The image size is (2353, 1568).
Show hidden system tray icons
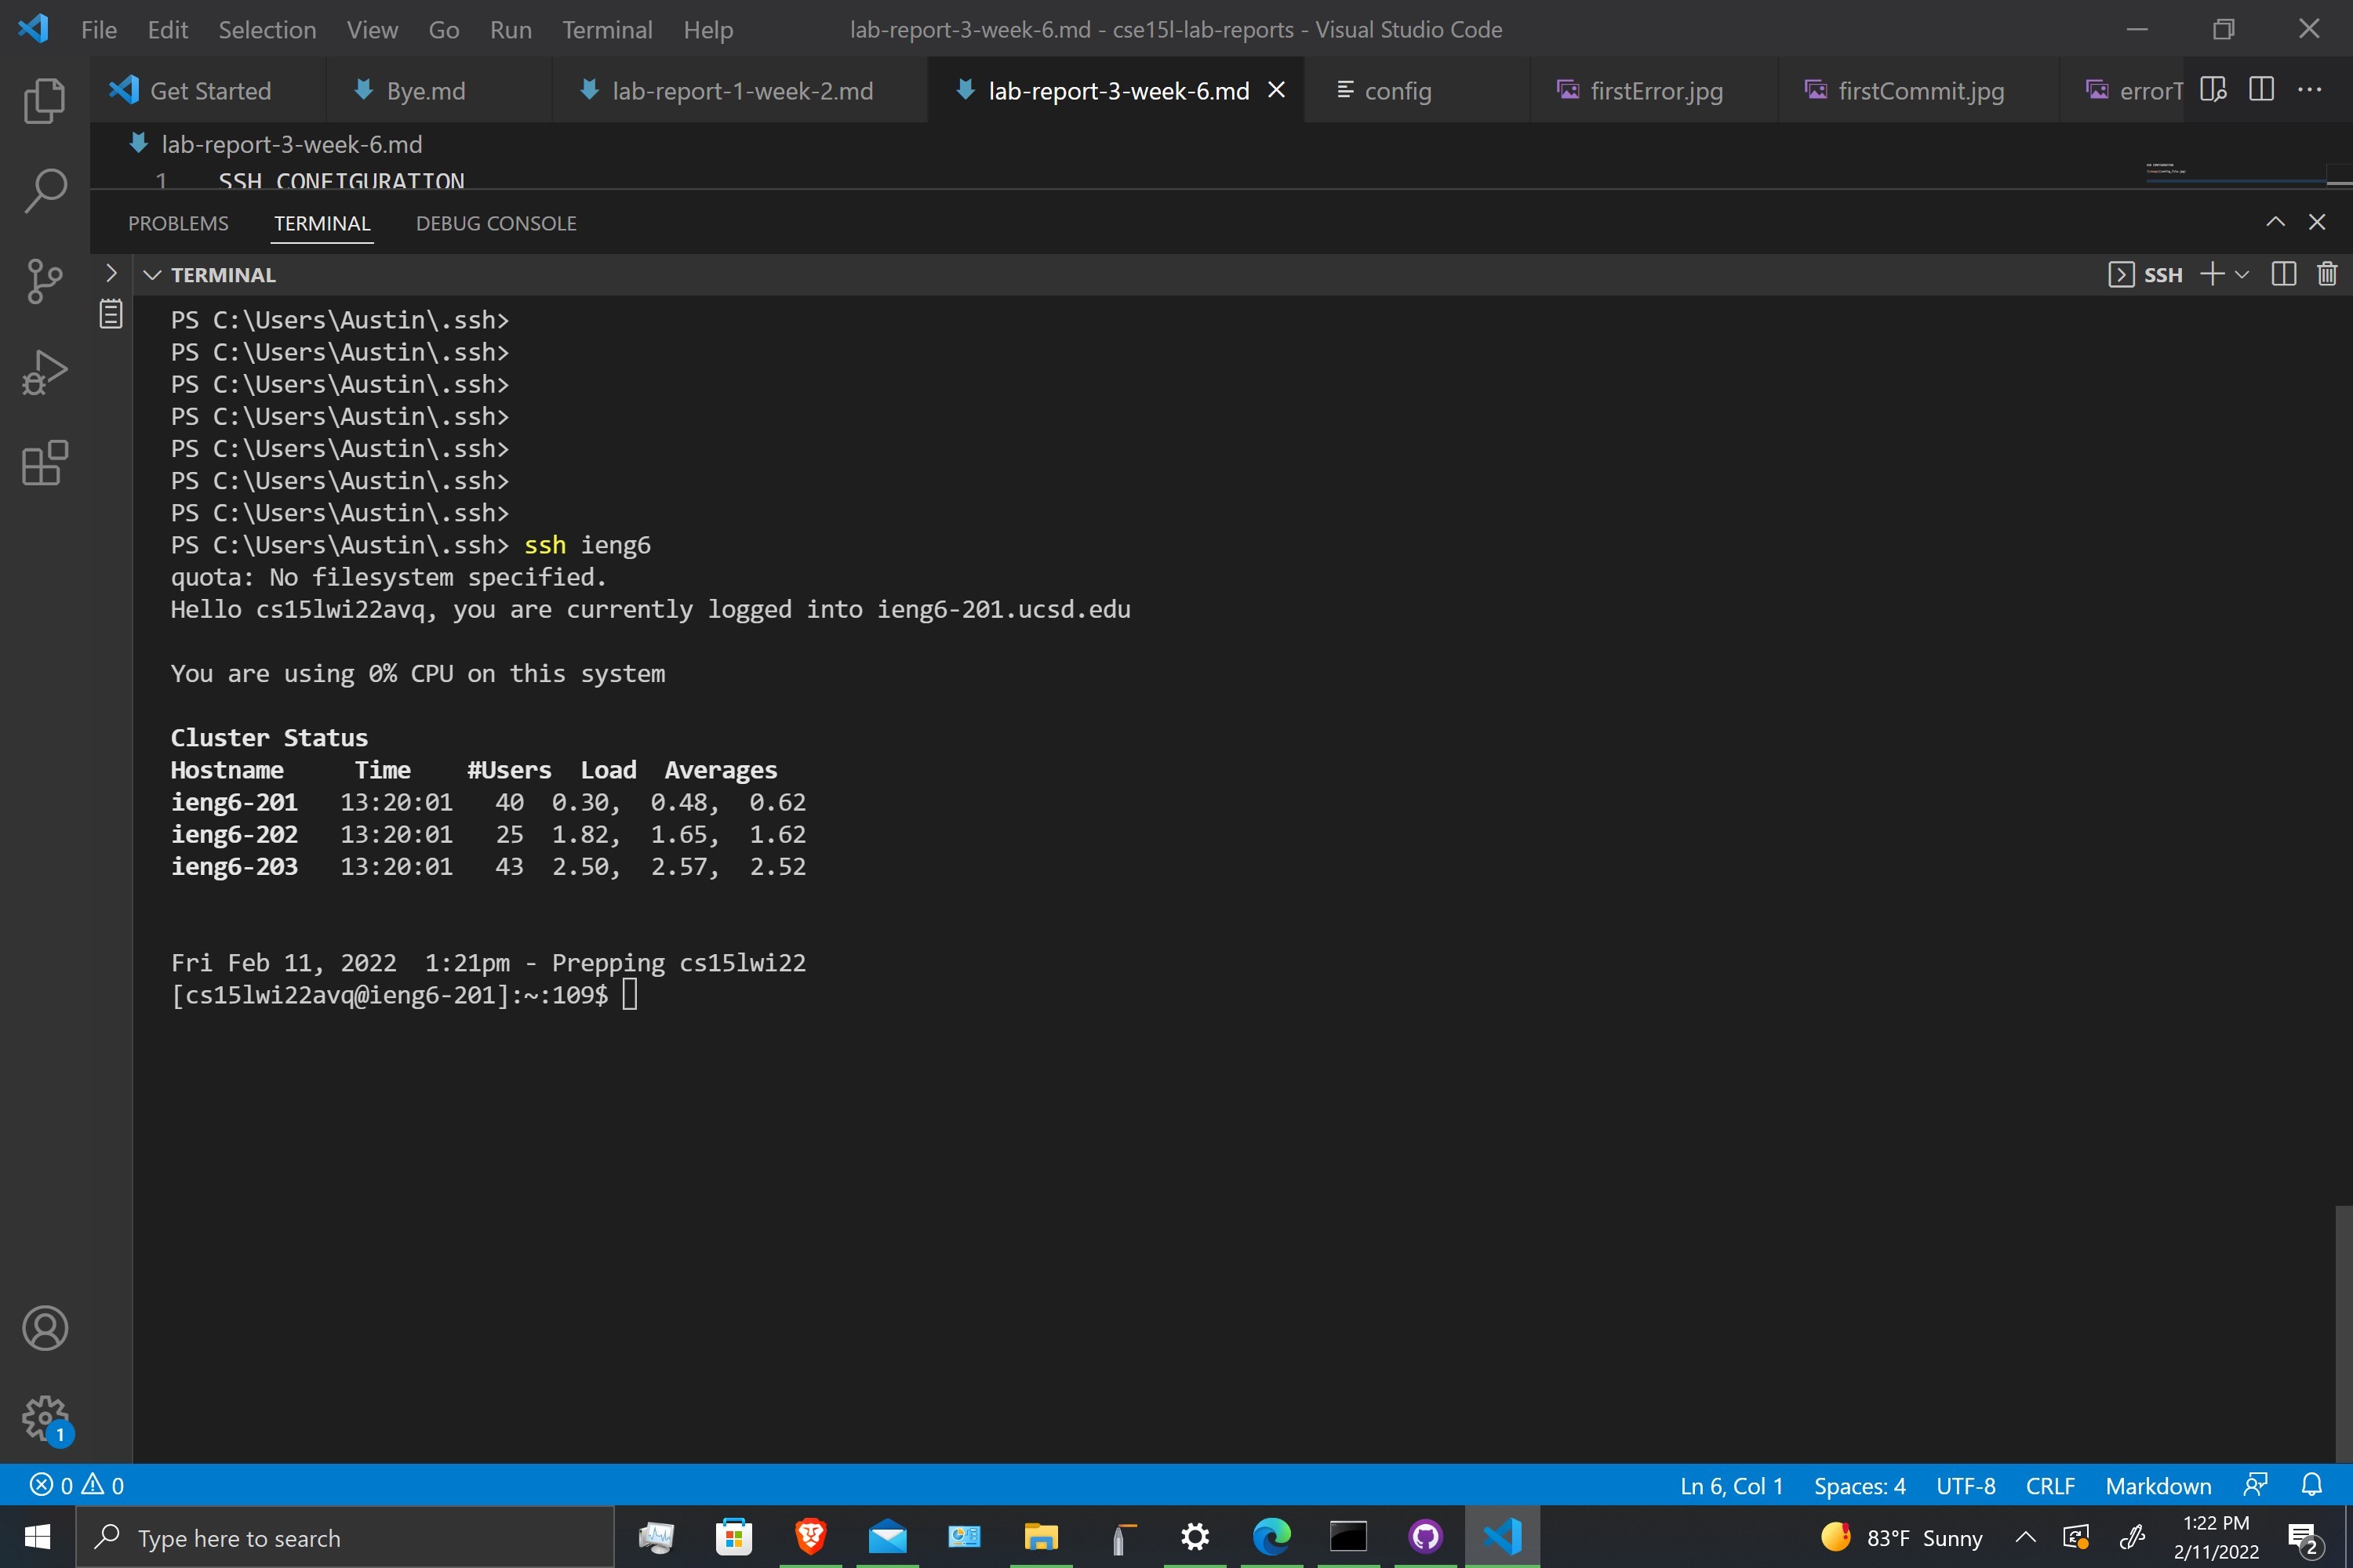(2025, 1537)
